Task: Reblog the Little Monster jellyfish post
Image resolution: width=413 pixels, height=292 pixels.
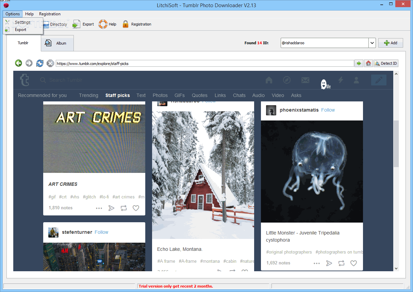Action: 341,263
